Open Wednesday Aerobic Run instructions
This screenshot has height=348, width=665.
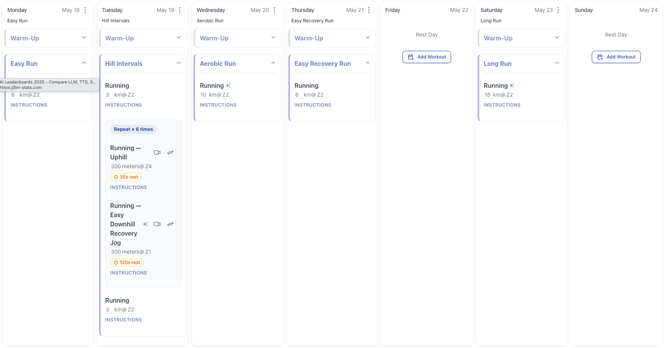click(x=218, y=105)
